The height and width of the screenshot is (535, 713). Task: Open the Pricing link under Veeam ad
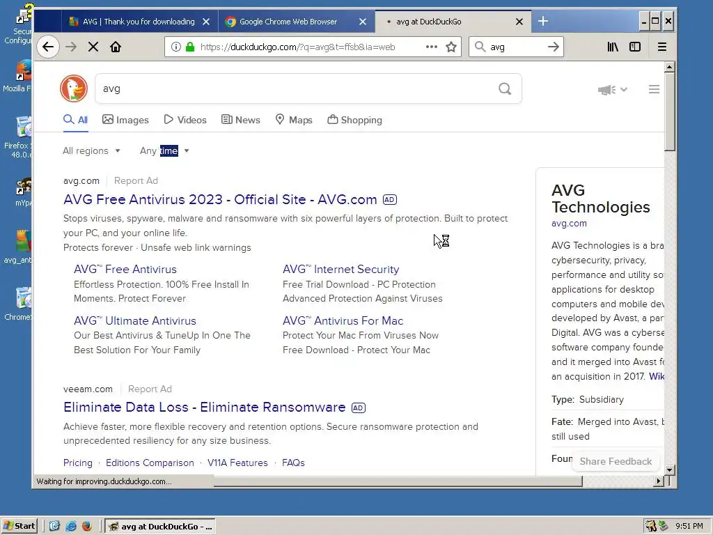pos(78,463)
